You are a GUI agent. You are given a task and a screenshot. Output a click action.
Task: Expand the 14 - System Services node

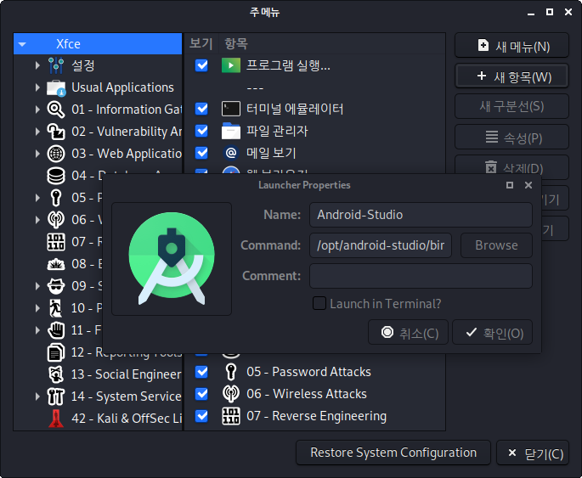37,396
